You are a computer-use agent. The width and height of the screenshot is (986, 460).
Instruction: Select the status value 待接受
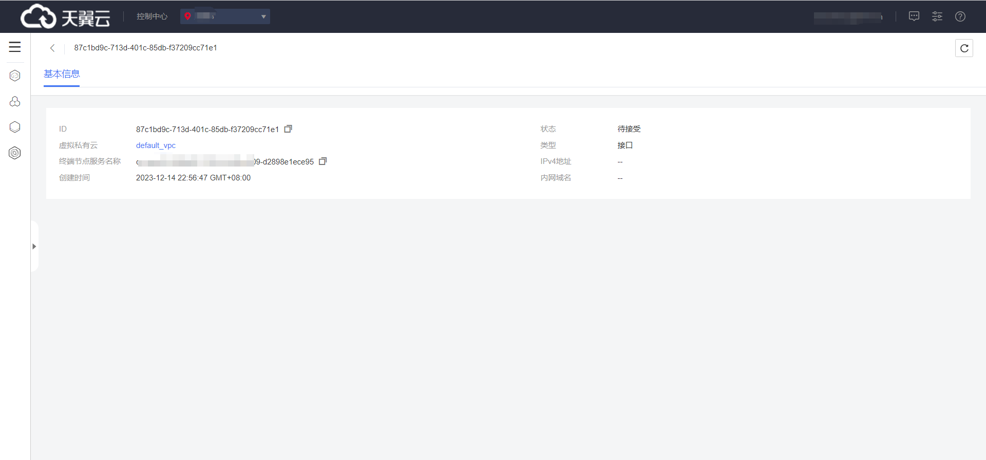tap(629, 129)
